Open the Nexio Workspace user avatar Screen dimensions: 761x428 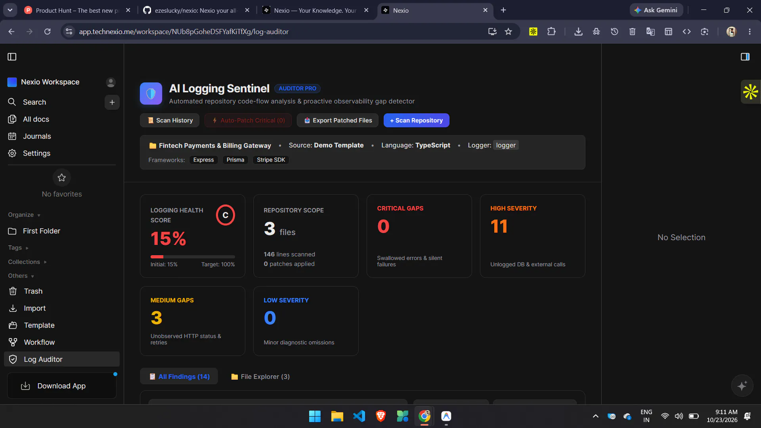[111, 82]
